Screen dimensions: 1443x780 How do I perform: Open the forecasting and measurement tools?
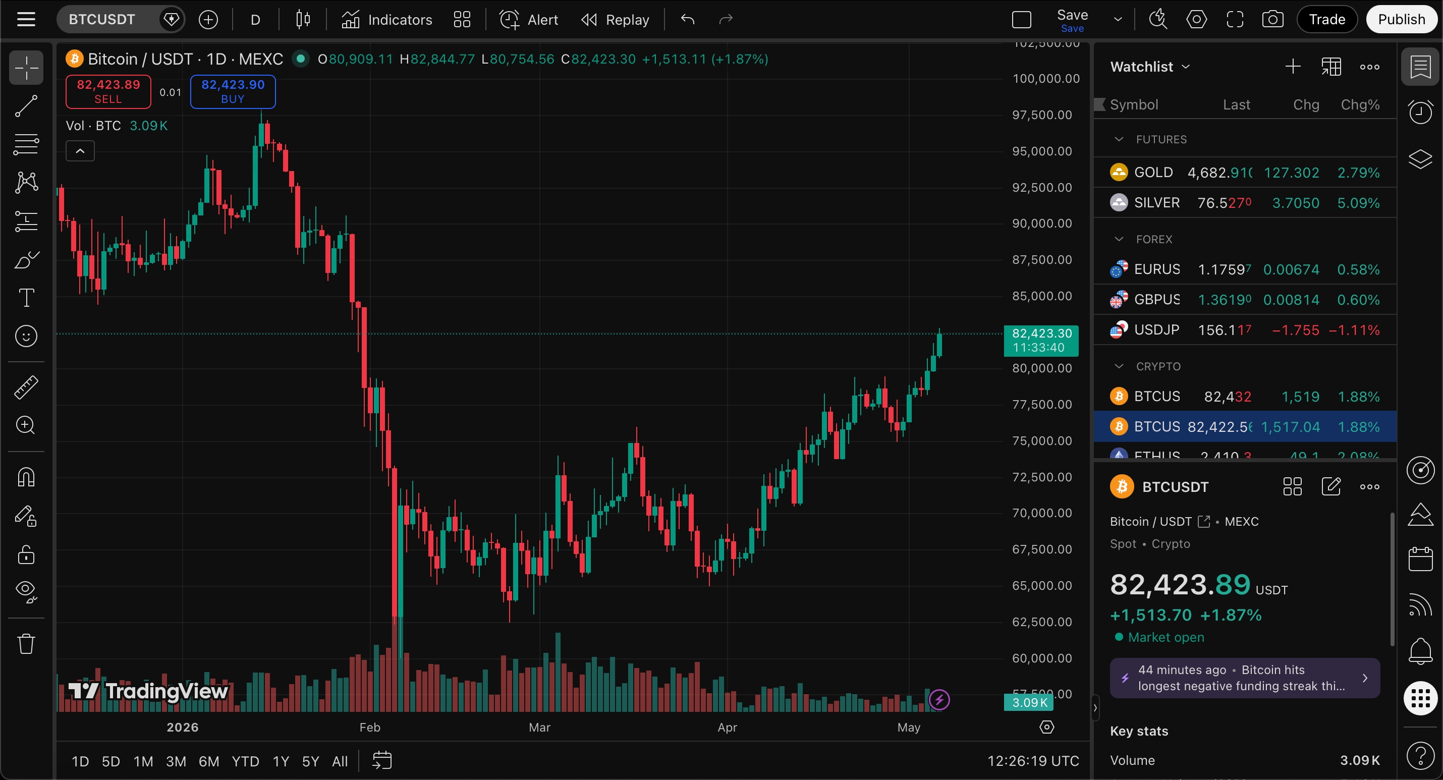(26, 221)
